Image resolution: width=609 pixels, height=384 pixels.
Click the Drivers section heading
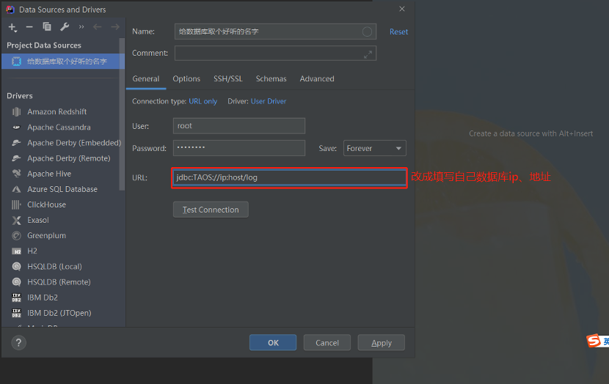[20, 96]
